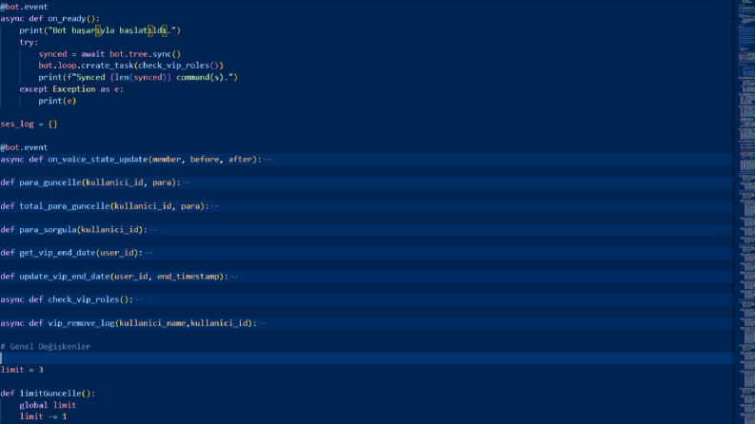The width and height of the screenshot is (755, 424).
Task: Click the first '@bot.event' decorator at top
Action: [24, 7]
